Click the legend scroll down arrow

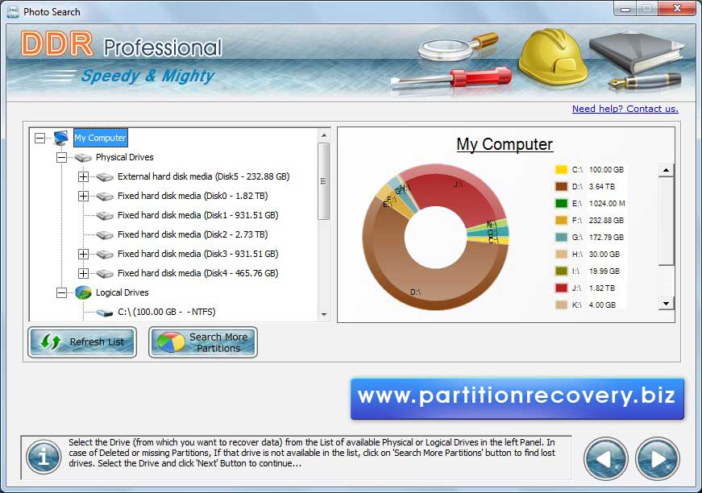[x=667, y=304]
